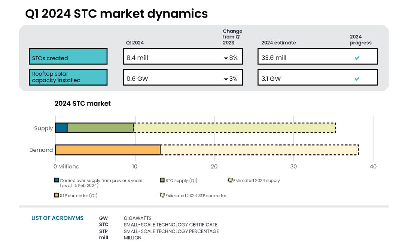
Task: Toggle the Rooftop solar capacity installed label
Action: (68, 77)
